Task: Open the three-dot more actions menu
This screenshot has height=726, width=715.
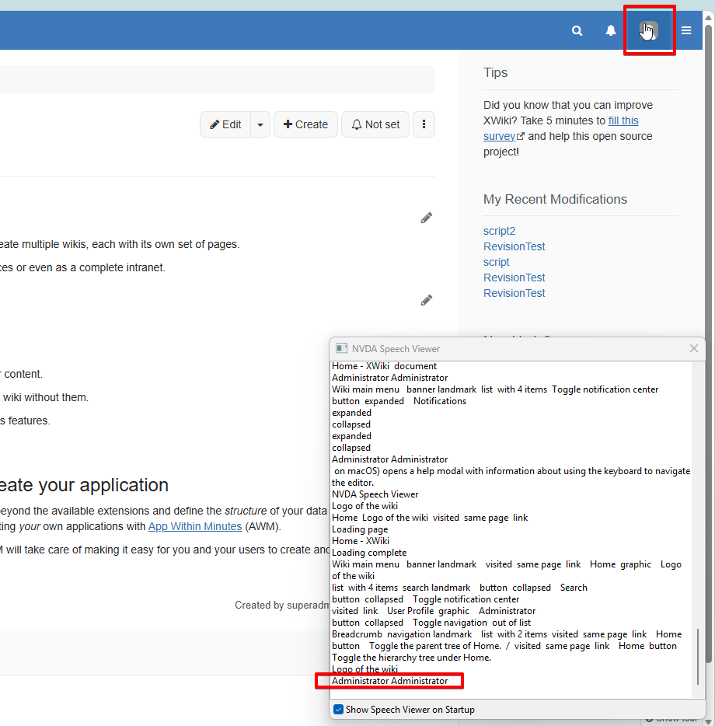Action: (x=424, y=124)
